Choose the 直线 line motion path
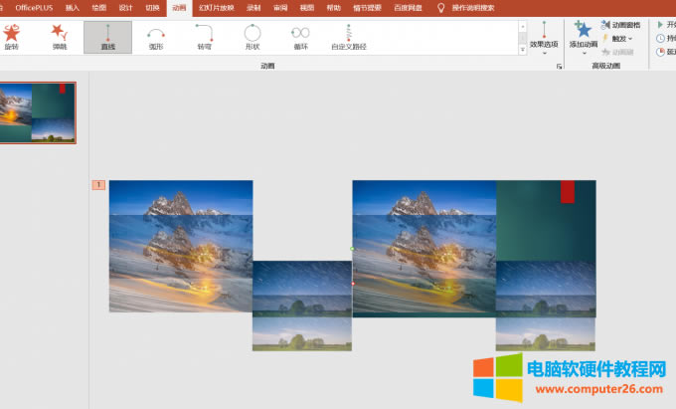The height and width of the screenshot is (409, 676). click(x=106, y=36)
